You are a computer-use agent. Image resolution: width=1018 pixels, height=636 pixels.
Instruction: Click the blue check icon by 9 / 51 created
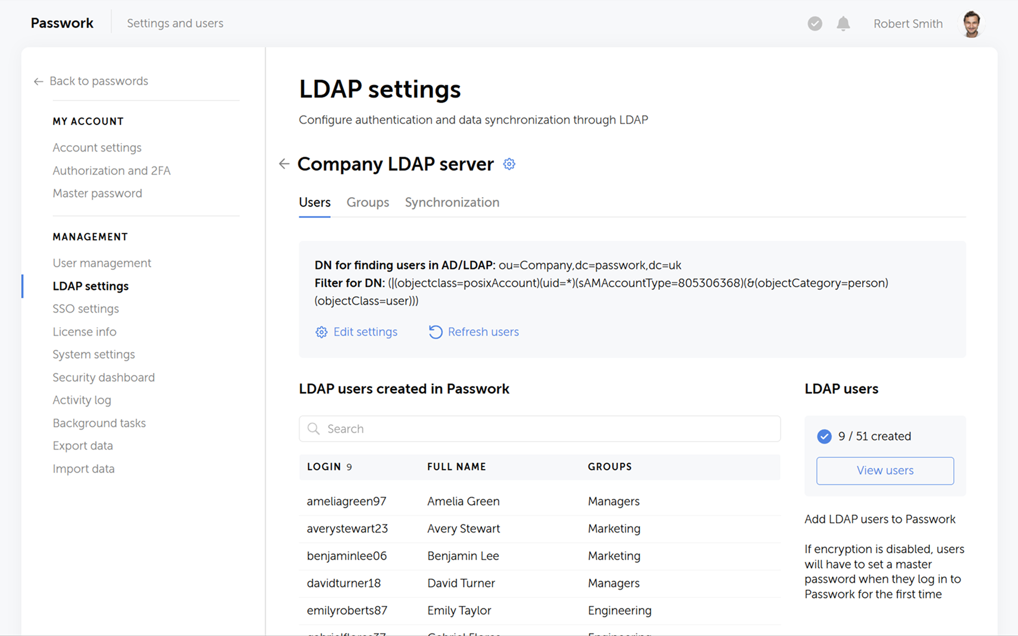824,436
